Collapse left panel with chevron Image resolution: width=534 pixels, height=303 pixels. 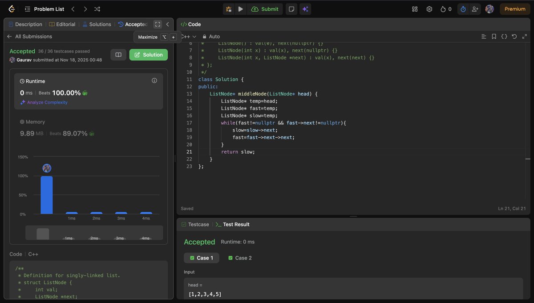(x=168, y=24)
